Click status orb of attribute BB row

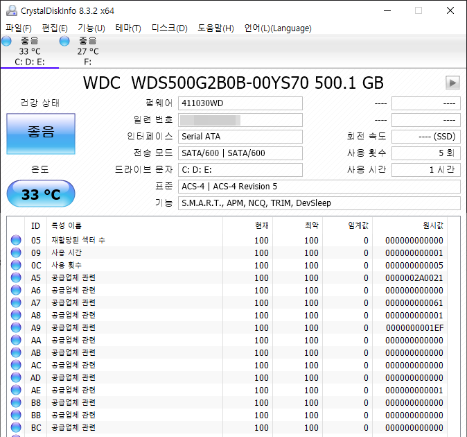click(16, 415)
